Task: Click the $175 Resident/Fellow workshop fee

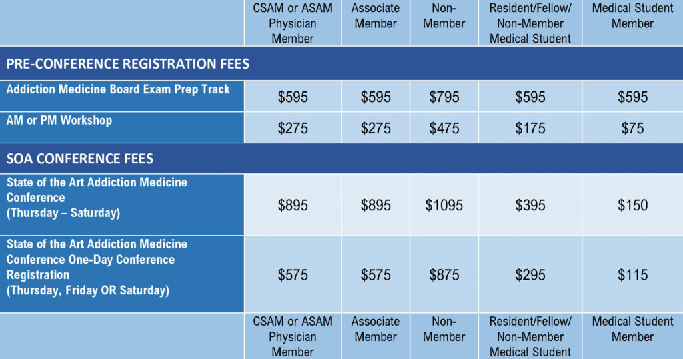Action: pyautogui.click(x=530, y=129)
